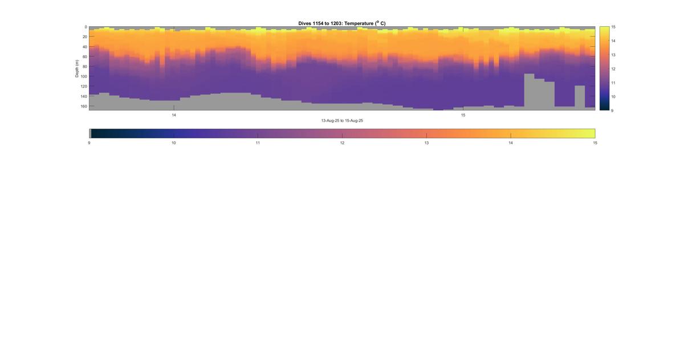Click depth axis tick label "60"
The width and height of the screenshot is (684, 354).
(x=84, y=56)
